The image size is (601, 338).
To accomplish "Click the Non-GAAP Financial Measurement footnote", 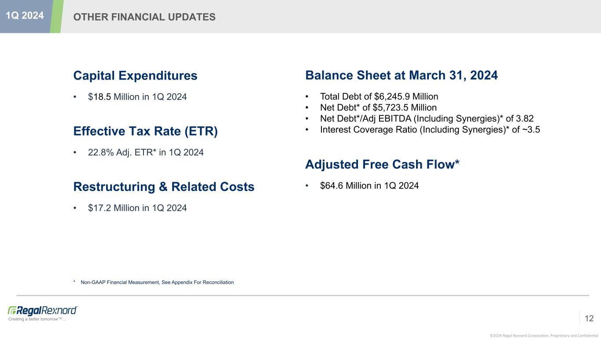I will tap(157, 282).
